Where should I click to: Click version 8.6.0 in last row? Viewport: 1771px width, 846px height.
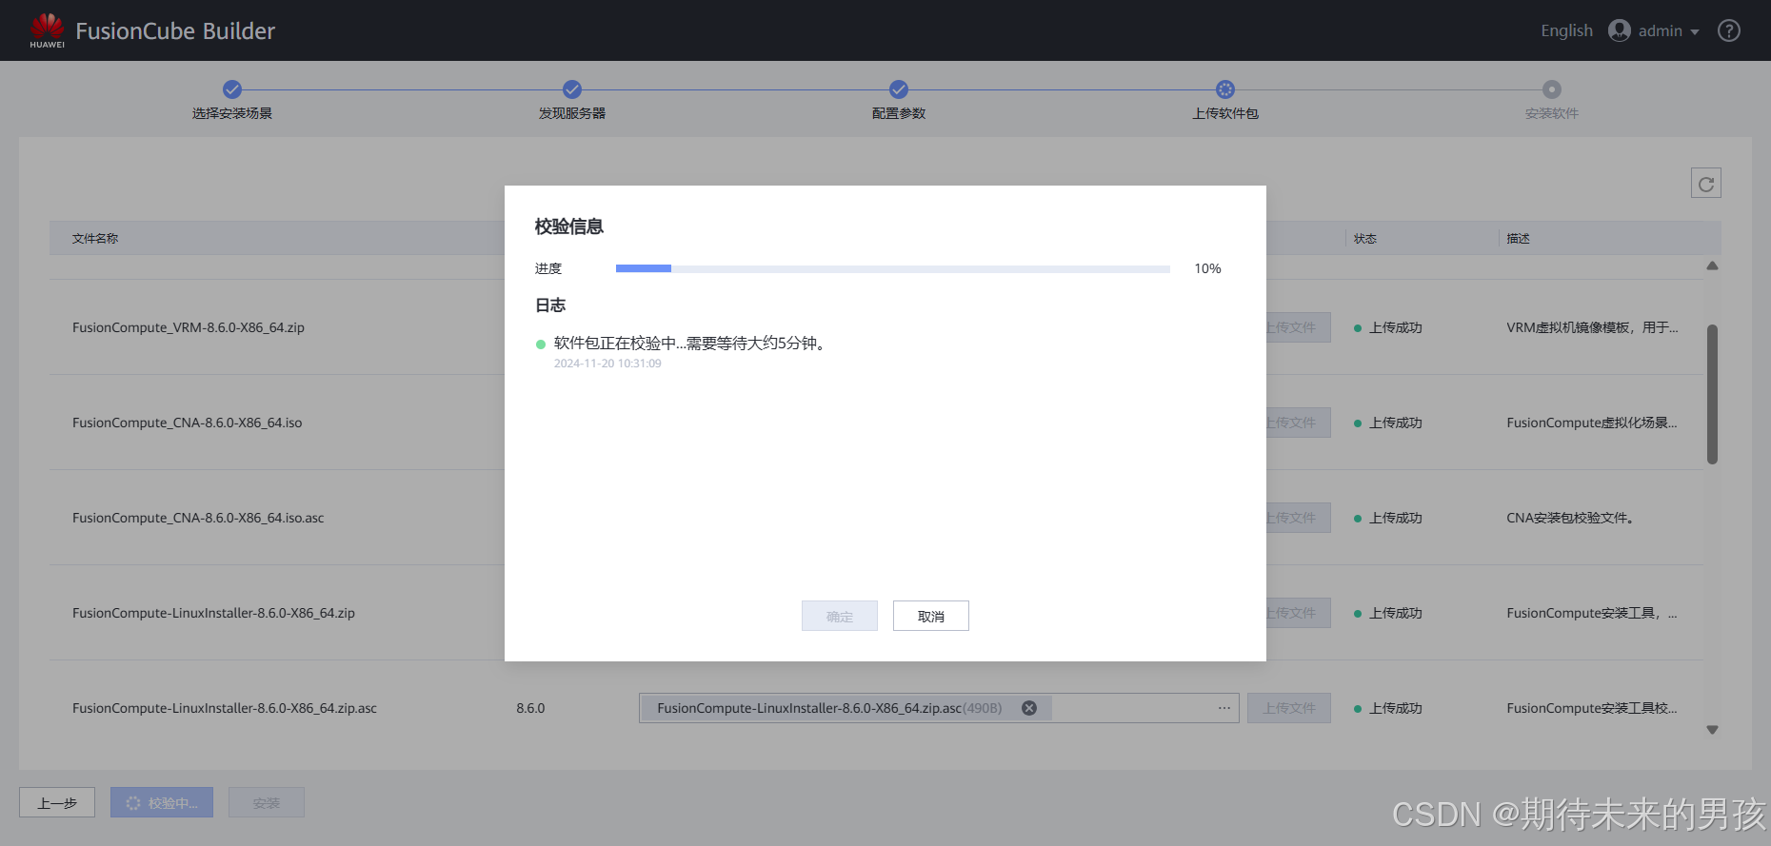click(x=530, y=708)
